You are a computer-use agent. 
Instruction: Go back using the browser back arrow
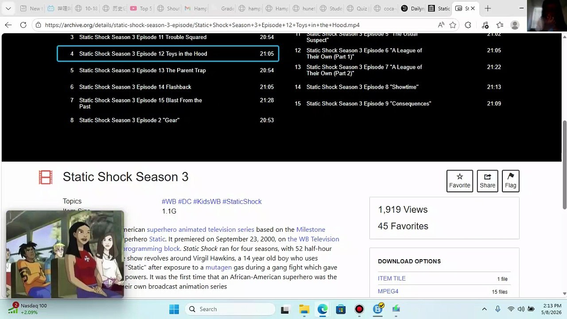point(8,25)
